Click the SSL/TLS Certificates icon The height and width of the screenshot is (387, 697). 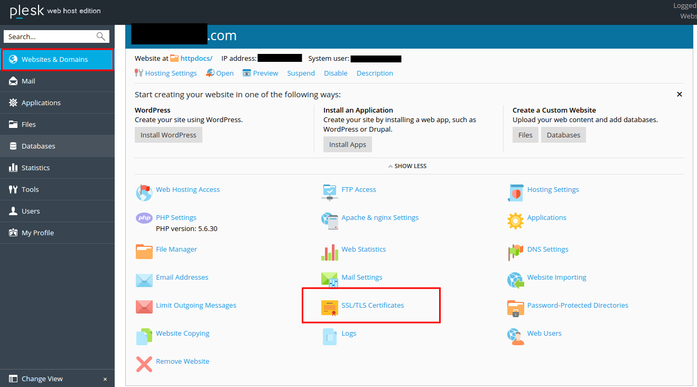(x=330, y=307)
